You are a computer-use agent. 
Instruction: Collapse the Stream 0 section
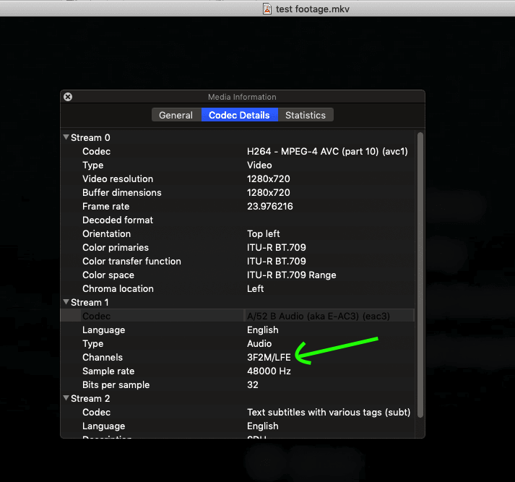tap(66, 137)
